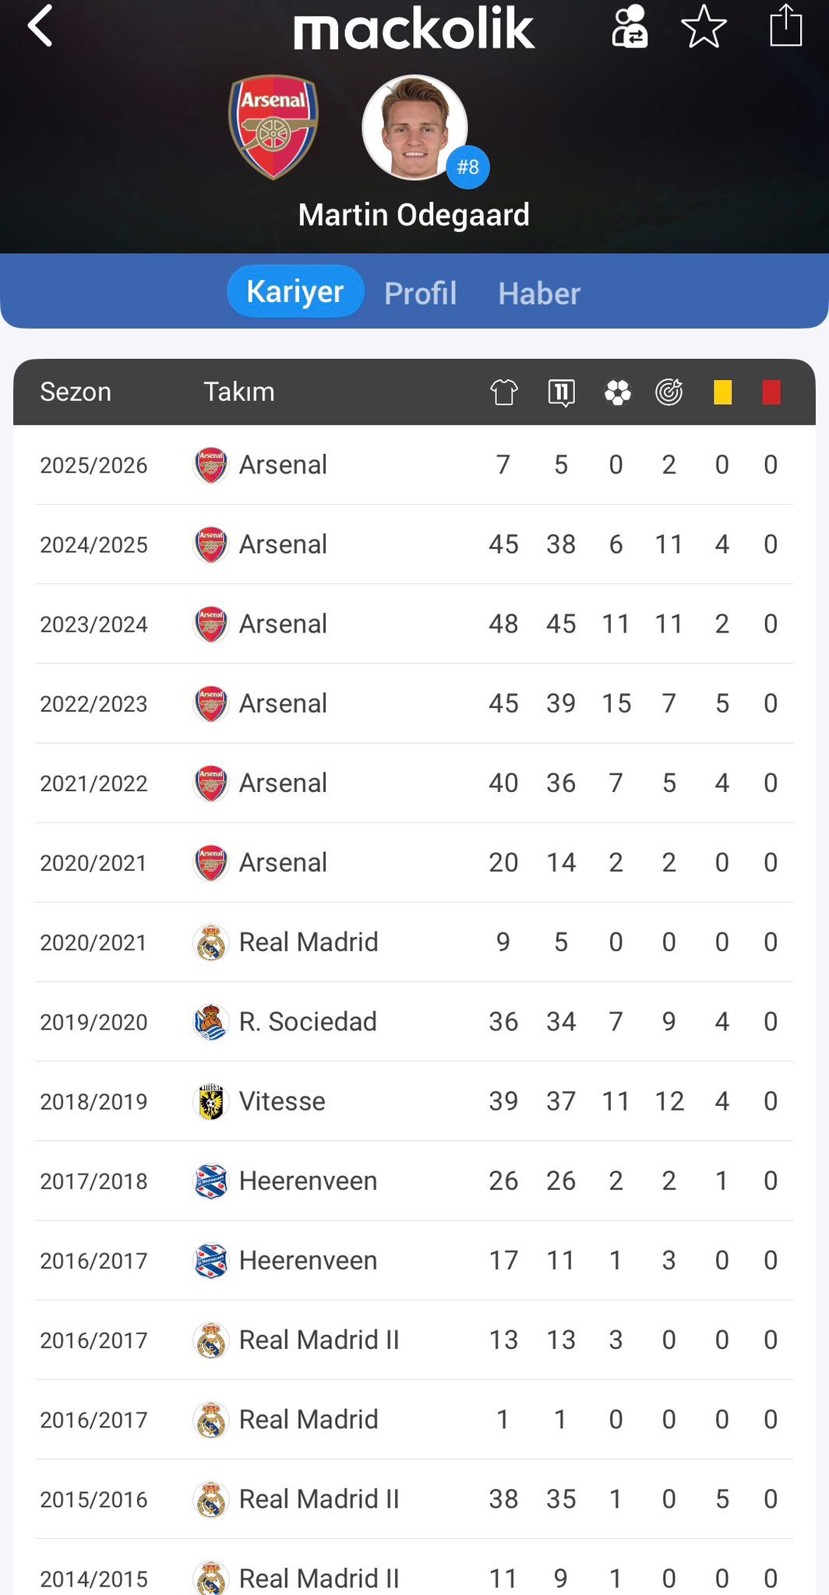Select Heerenveen in the 2017/2018 row
The width and height of the screenshot is (829, 1595).
click(x=308, y=1181)
